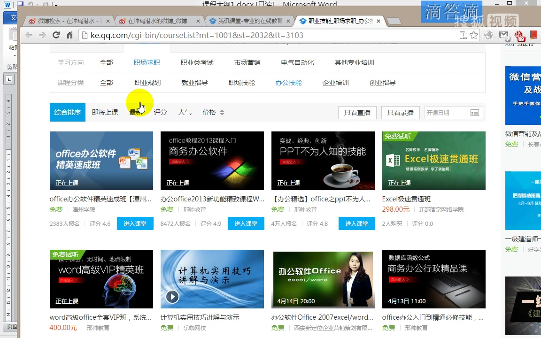The width and height of the screenshot is (541, 338).
Task: Reload the page with the refresh icon
Action: pyautogui.click(x=56, y=35)
